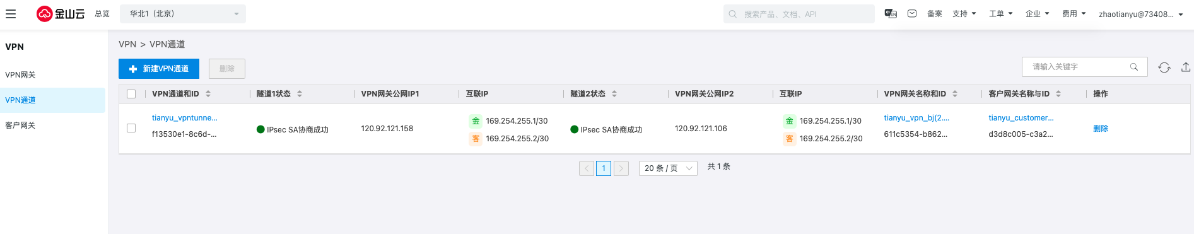This screenshot has height=234, width=1194.
Task: Expand the 20 条/页 page size selector
Action: click(x=668, y=168)
